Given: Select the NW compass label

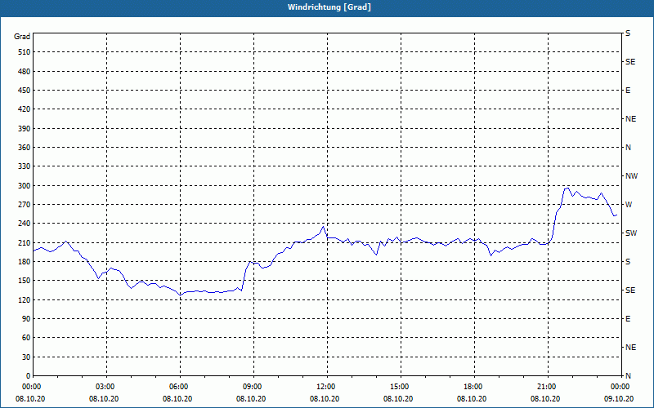Looking at the screenshot, I should click(631, 176).
